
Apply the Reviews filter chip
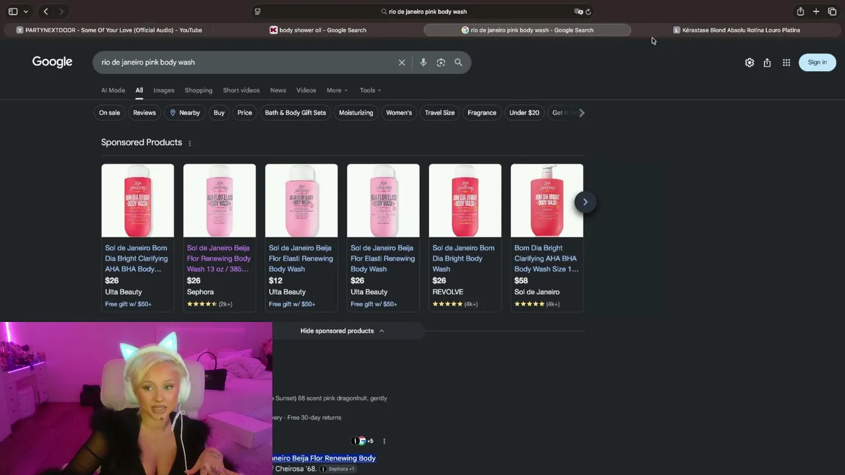coord(145,113)
